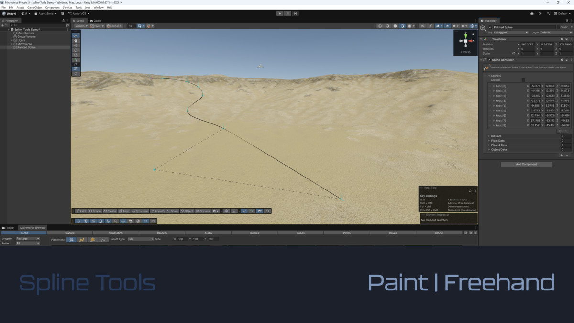Click the Add Component button
574x323 pixels.
tap(526, 164)
